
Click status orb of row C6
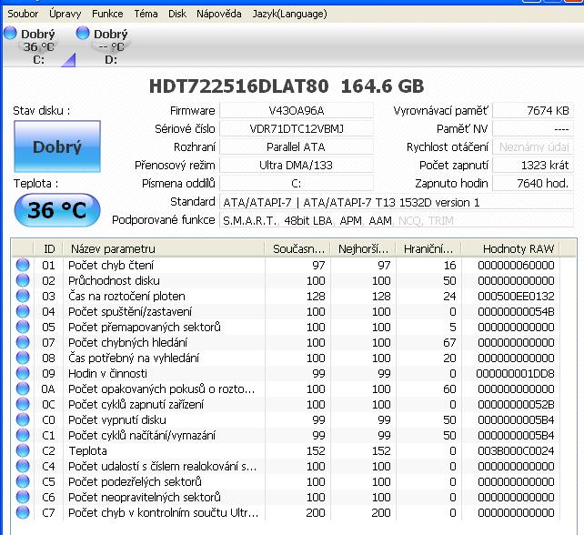click(x=23, y=497)
